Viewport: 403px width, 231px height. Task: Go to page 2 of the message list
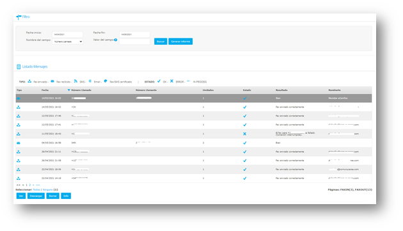[30, 185]
